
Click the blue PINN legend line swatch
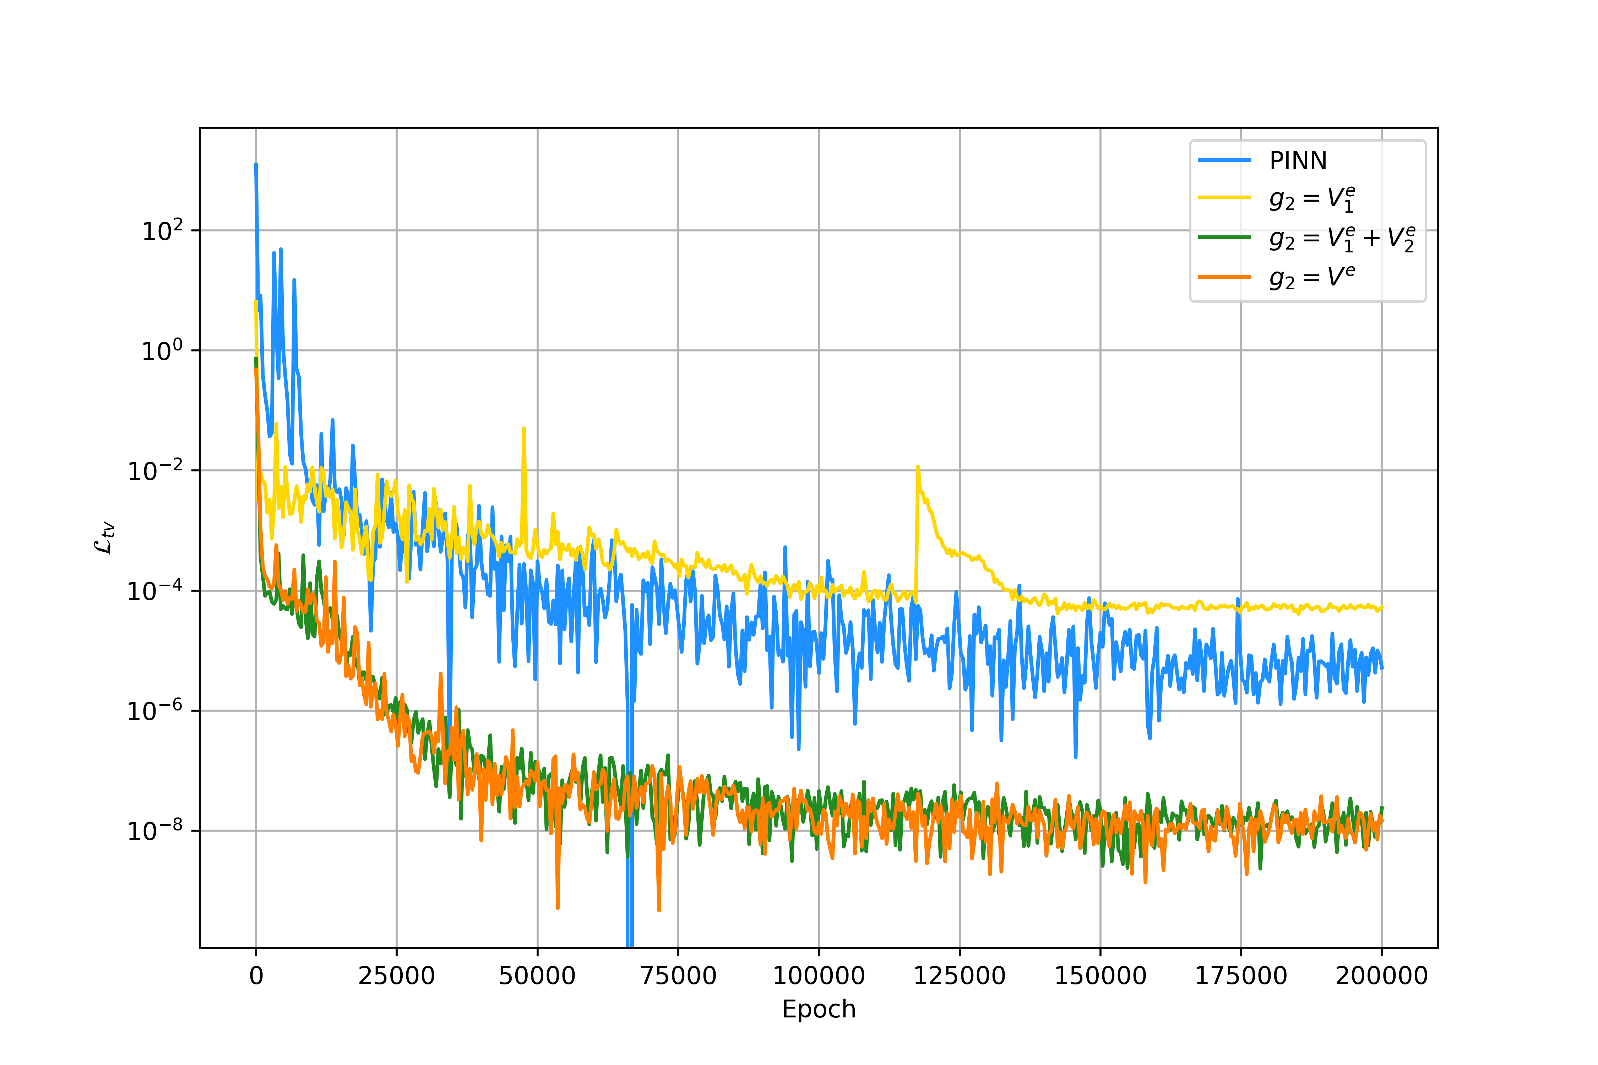[1224, 160]
